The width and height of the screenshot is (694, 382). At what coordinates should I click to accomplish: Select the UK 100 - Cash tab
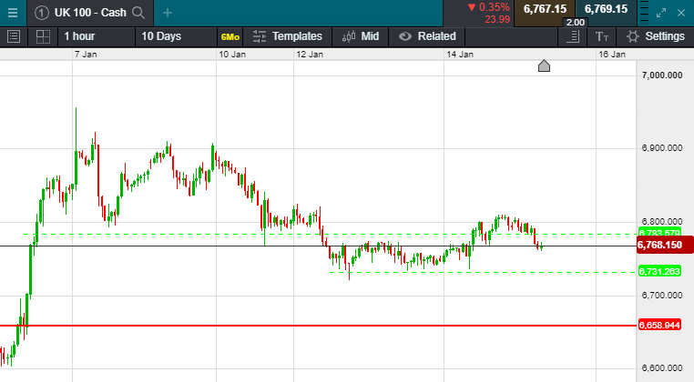point(90,13)
